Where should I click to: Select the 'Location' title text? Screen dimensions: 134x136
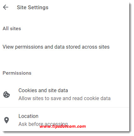coord(28,116)
